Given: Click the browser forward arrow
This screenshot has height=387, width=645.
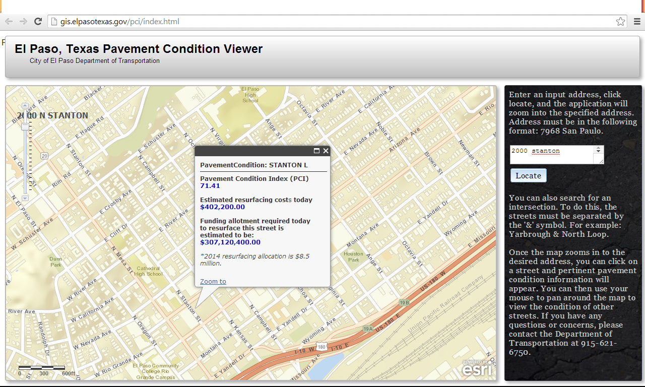Looking at the screenshot, I should (x=23, y=21).
